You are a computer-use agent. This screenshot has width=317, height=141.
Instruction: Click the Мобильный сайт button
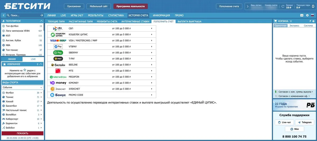(99, 6)
